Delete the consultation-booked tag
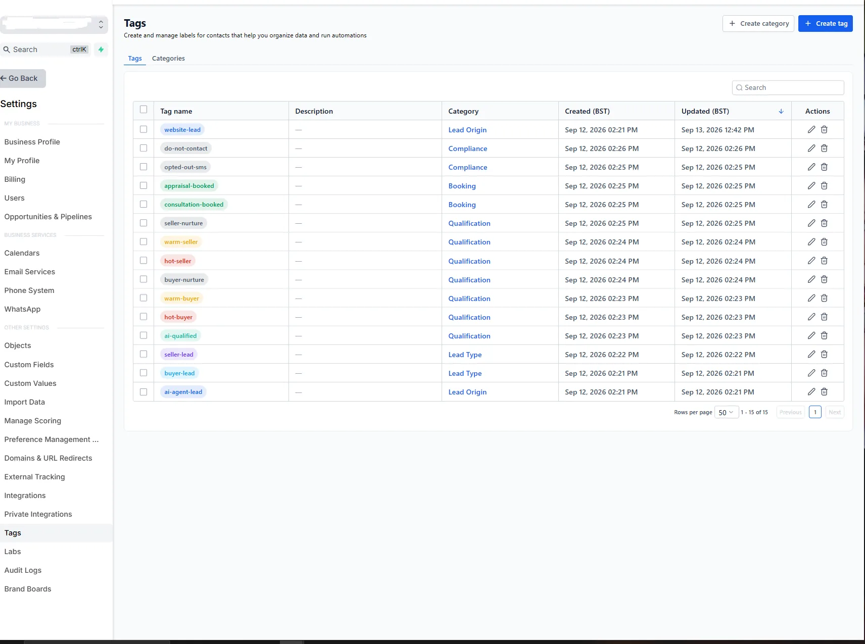The width and height of the screenshot is (865, 644). pyautogui.click(x=824, y=205)
